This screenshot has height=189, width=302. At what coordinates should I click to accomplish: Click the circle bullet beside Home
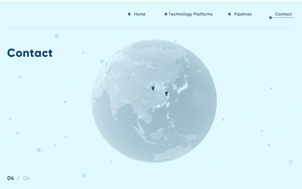click(129, 14)
